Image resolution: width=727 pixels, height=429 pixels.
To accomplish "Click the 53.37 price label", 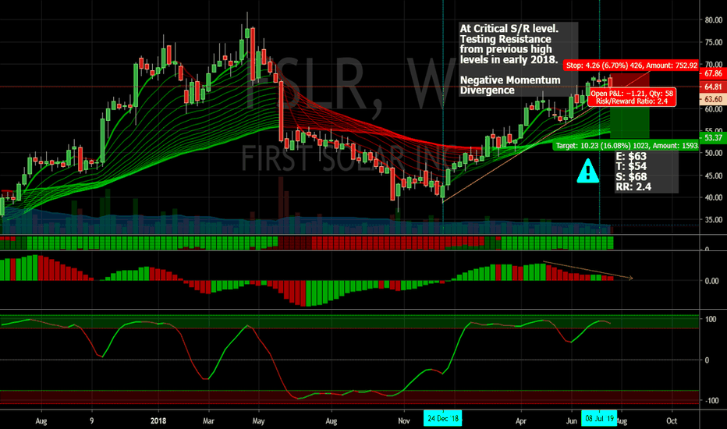I will (713, 138).
